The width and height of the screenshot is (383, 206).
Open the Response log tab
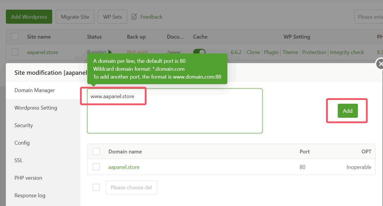(43, 195)
